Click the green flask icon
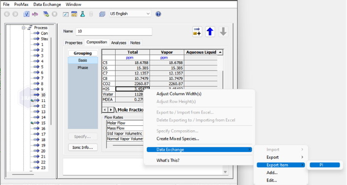 pos(83,14)
